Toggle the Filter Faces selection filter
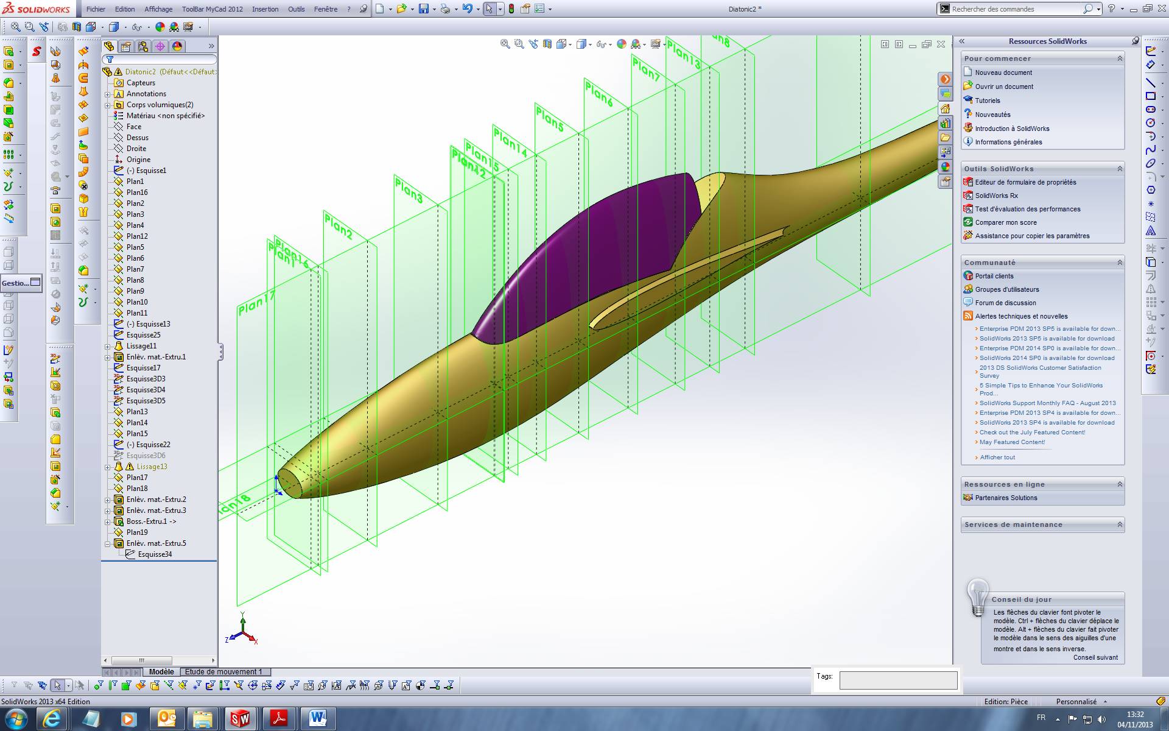 coord(126,685)
